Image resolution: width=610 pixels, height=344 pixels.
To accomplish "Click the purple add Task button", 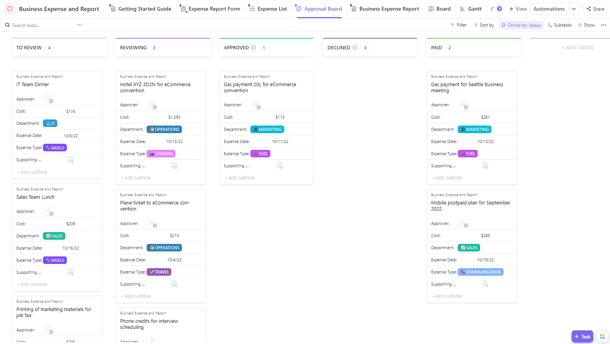I will (582, 336).
